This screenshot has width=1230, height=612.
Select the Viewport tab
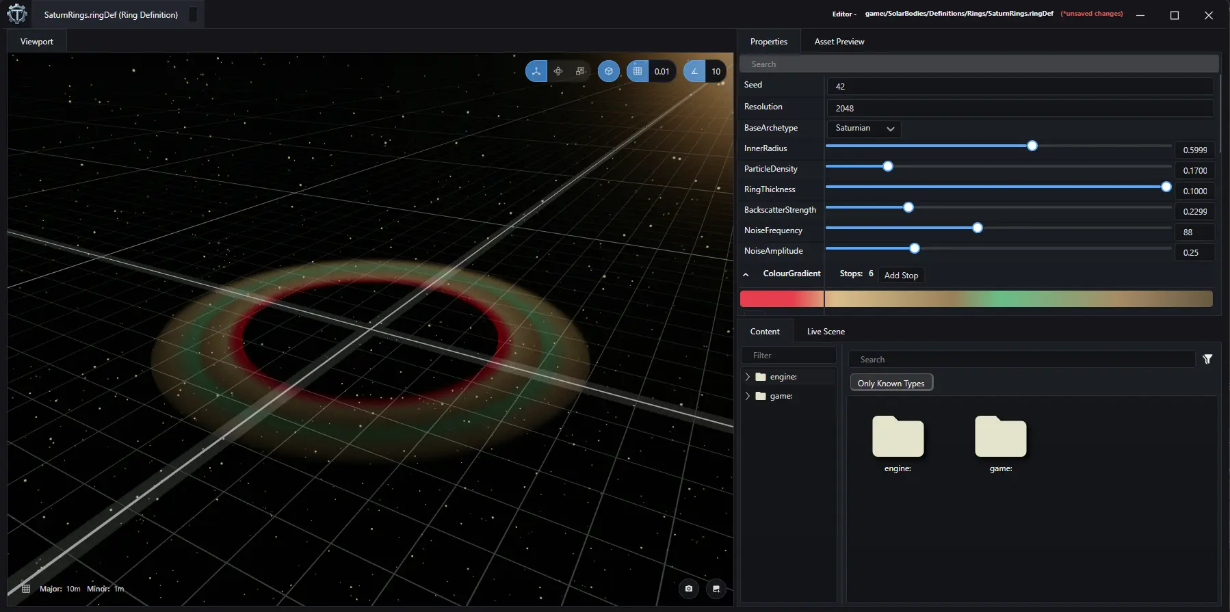[37, 42]
